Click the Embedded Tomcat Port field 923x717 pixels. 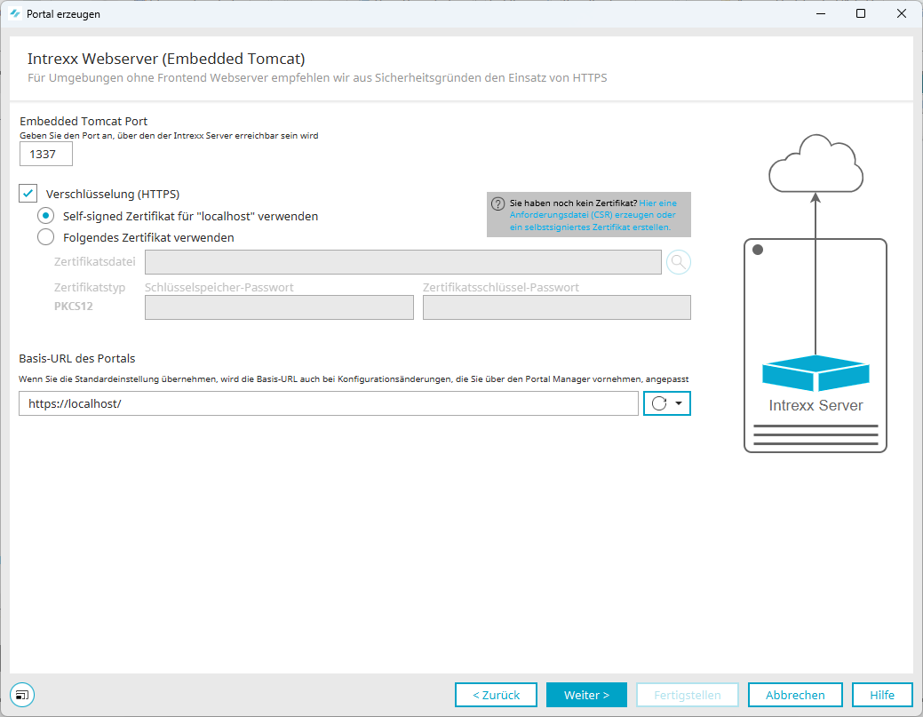pos(46,154)
